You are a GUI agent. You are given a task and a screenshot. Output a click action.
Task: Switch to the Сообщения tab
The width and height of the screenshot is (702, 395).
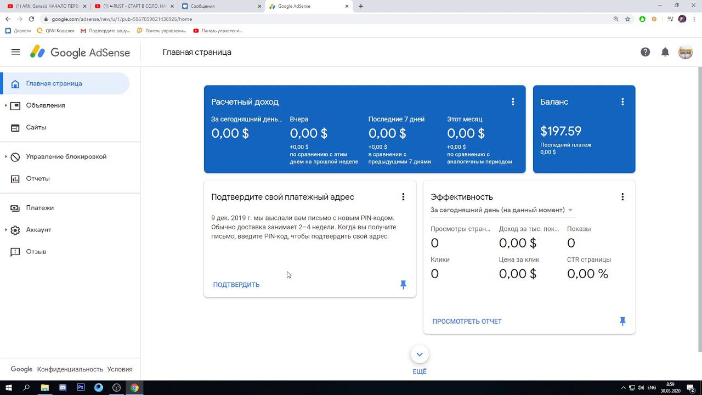[x=220, y=6]
